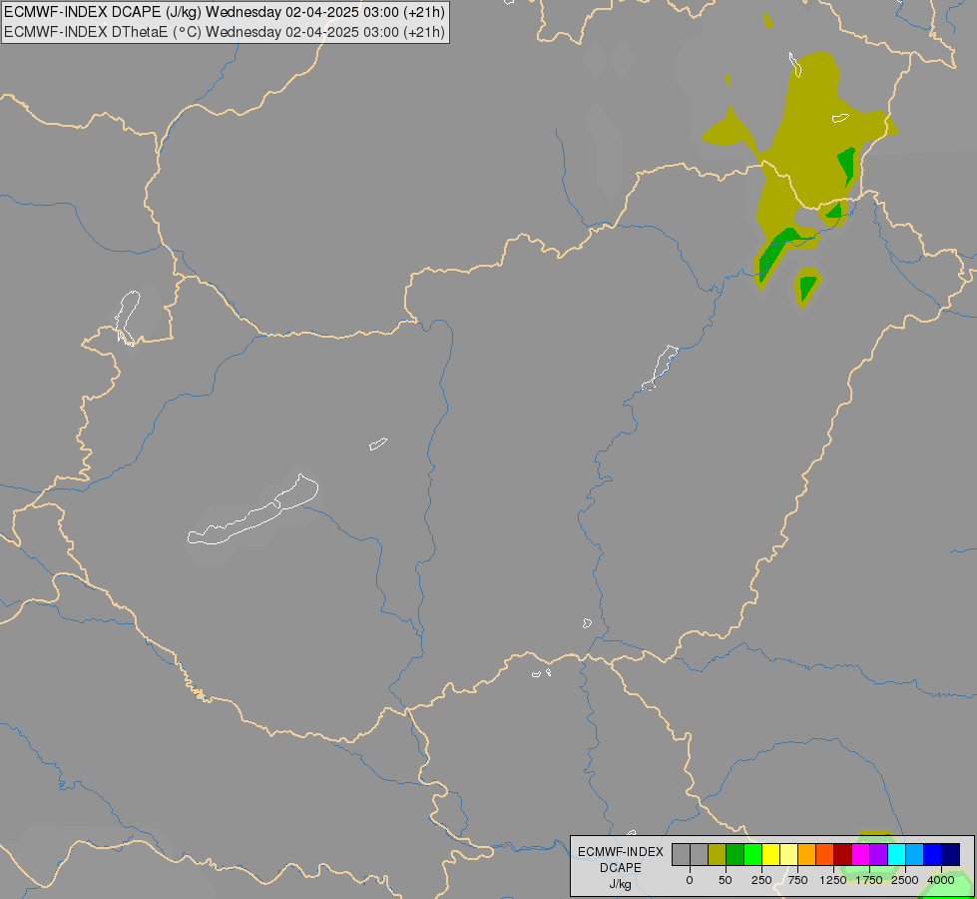This screenshot has height=899, width=977.
Task: Select the pure yellow legend swatch
Action: pyautogui.click(x=770, y=854)
